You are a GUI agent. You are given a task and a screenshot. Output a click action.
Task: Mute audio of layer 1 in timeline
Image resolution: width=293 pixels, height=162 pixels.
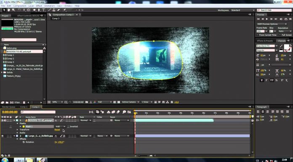click(x=5, y=120)
